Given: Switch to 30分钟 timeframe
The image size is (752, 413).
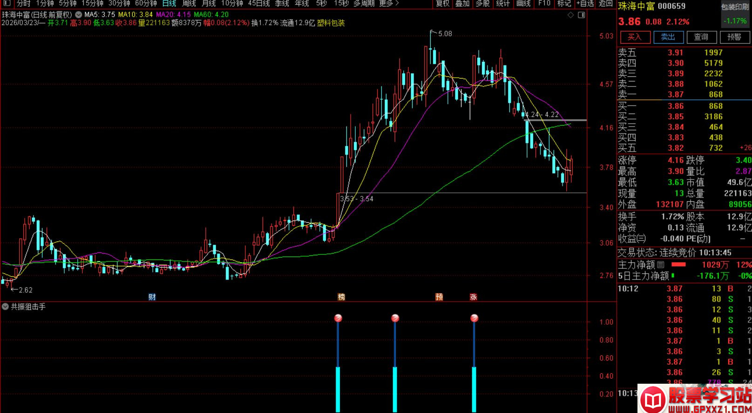Looking at the screenshot, I should 119,3.
